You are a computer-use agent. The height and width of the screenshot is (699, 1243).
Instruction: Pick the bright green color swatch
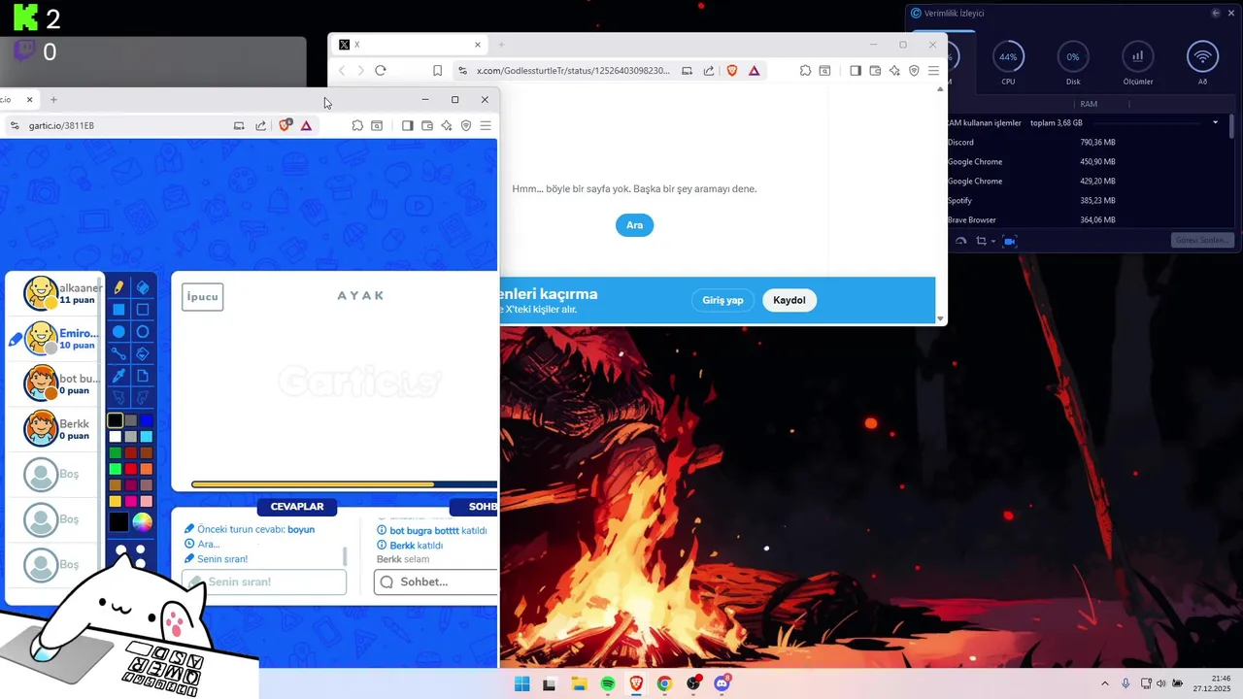pos(116,469)
